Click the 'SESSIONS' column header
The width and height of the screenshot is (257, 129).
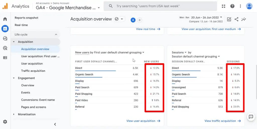click(233, 61)
